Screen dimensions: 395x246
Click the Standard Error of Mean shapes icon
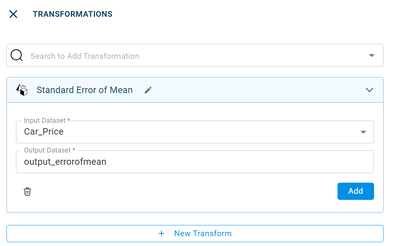point(22,90)
